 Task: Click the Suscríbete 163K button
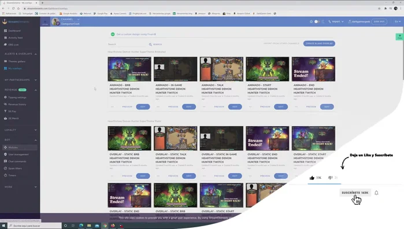click(x=355, y=193)
